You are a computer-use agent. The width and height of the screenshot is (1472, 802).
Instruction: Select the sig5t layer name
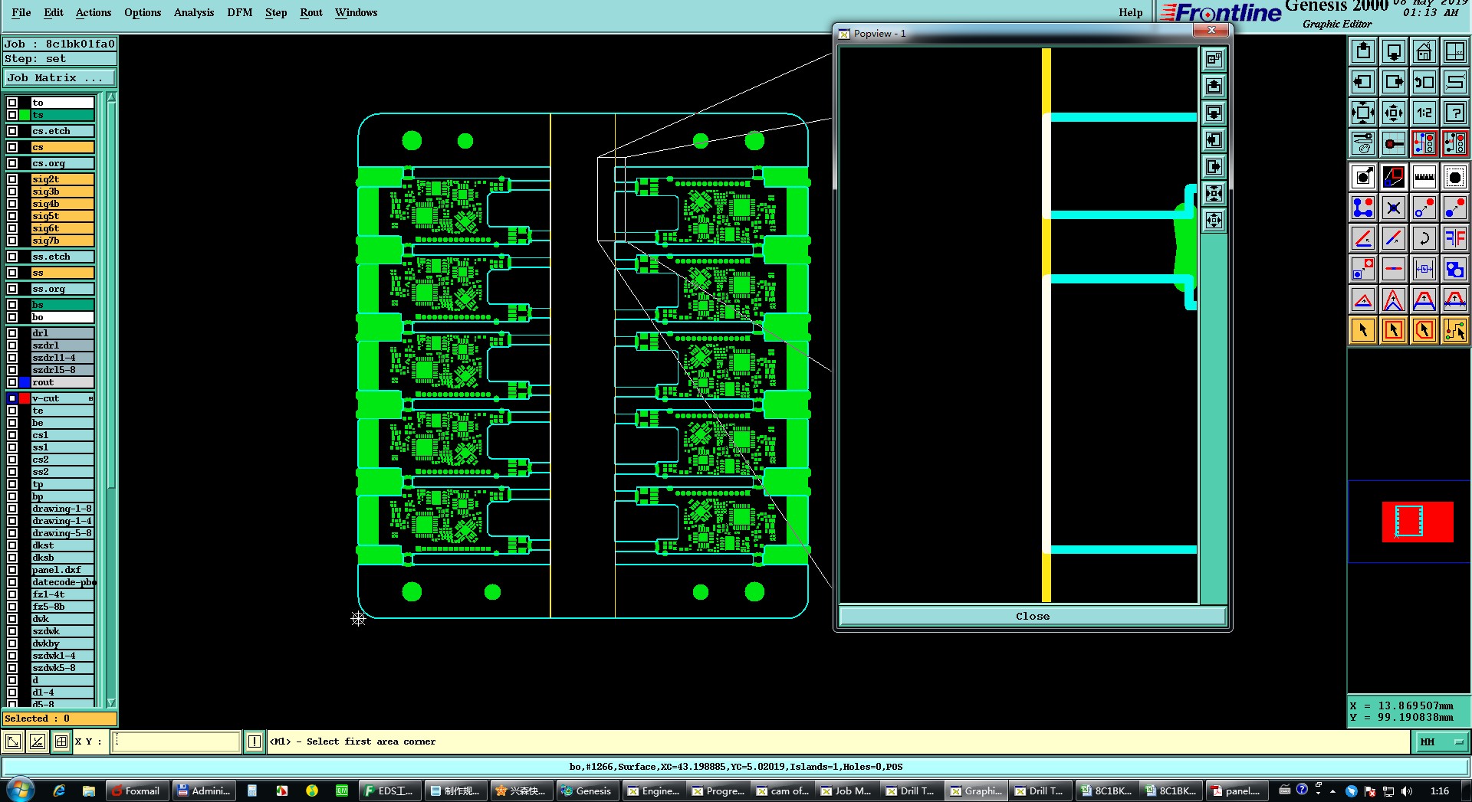coord(62,216)
